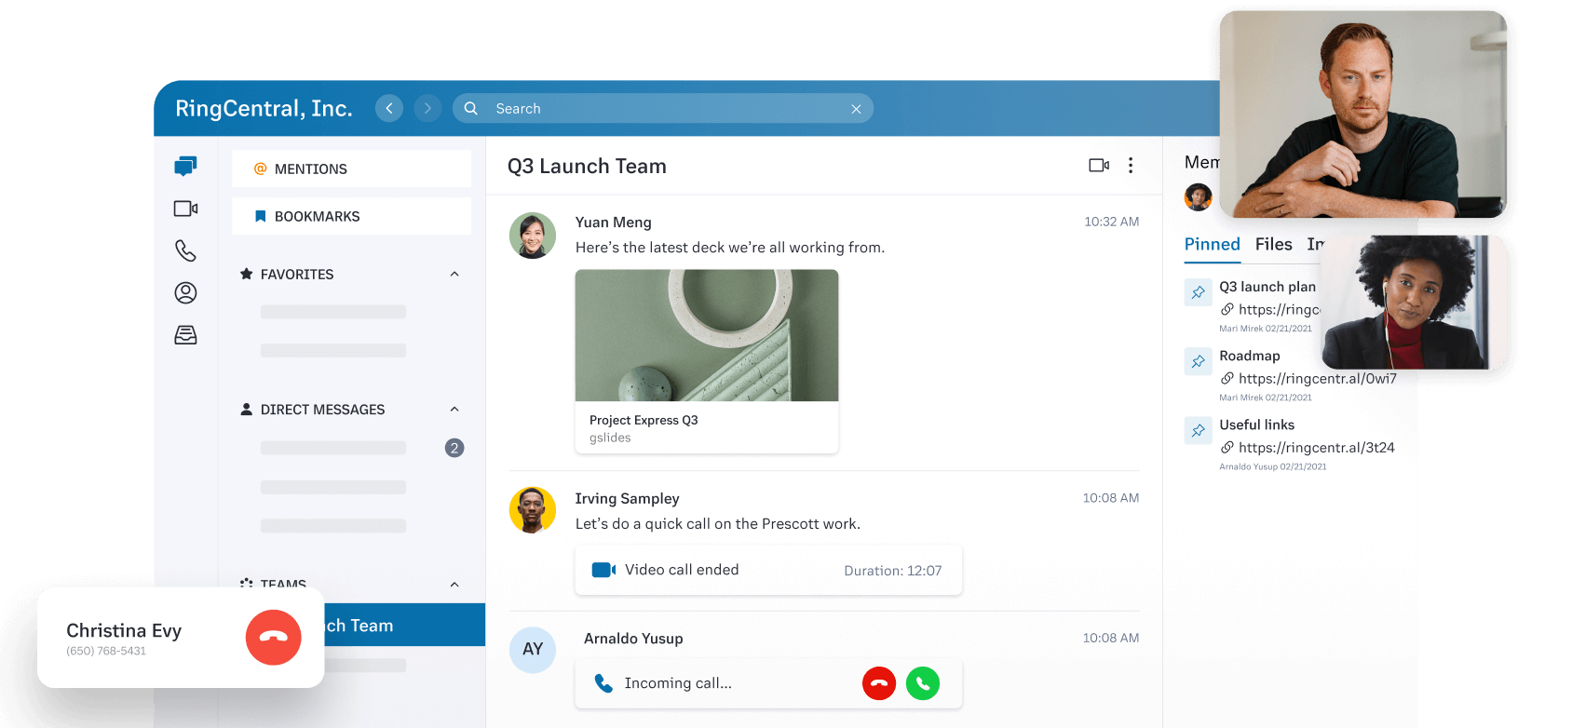This screenshot has height=728, width=1572.
Task: Accept Arnaldo Yusup's incoming call
Action: pos(923,683)
